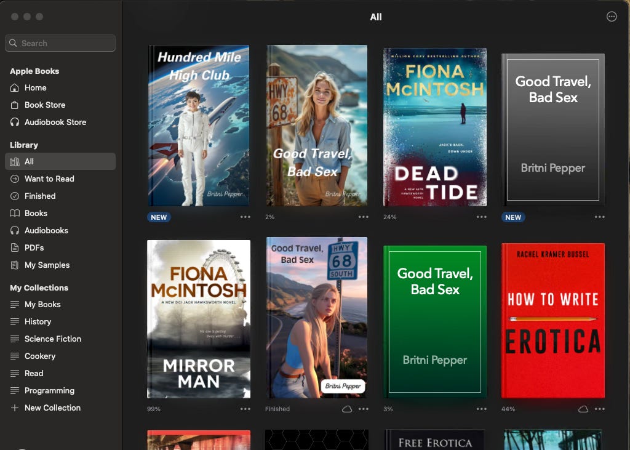
Task: Click the 3% progress under green book
Action: click(x=388, y=409)
